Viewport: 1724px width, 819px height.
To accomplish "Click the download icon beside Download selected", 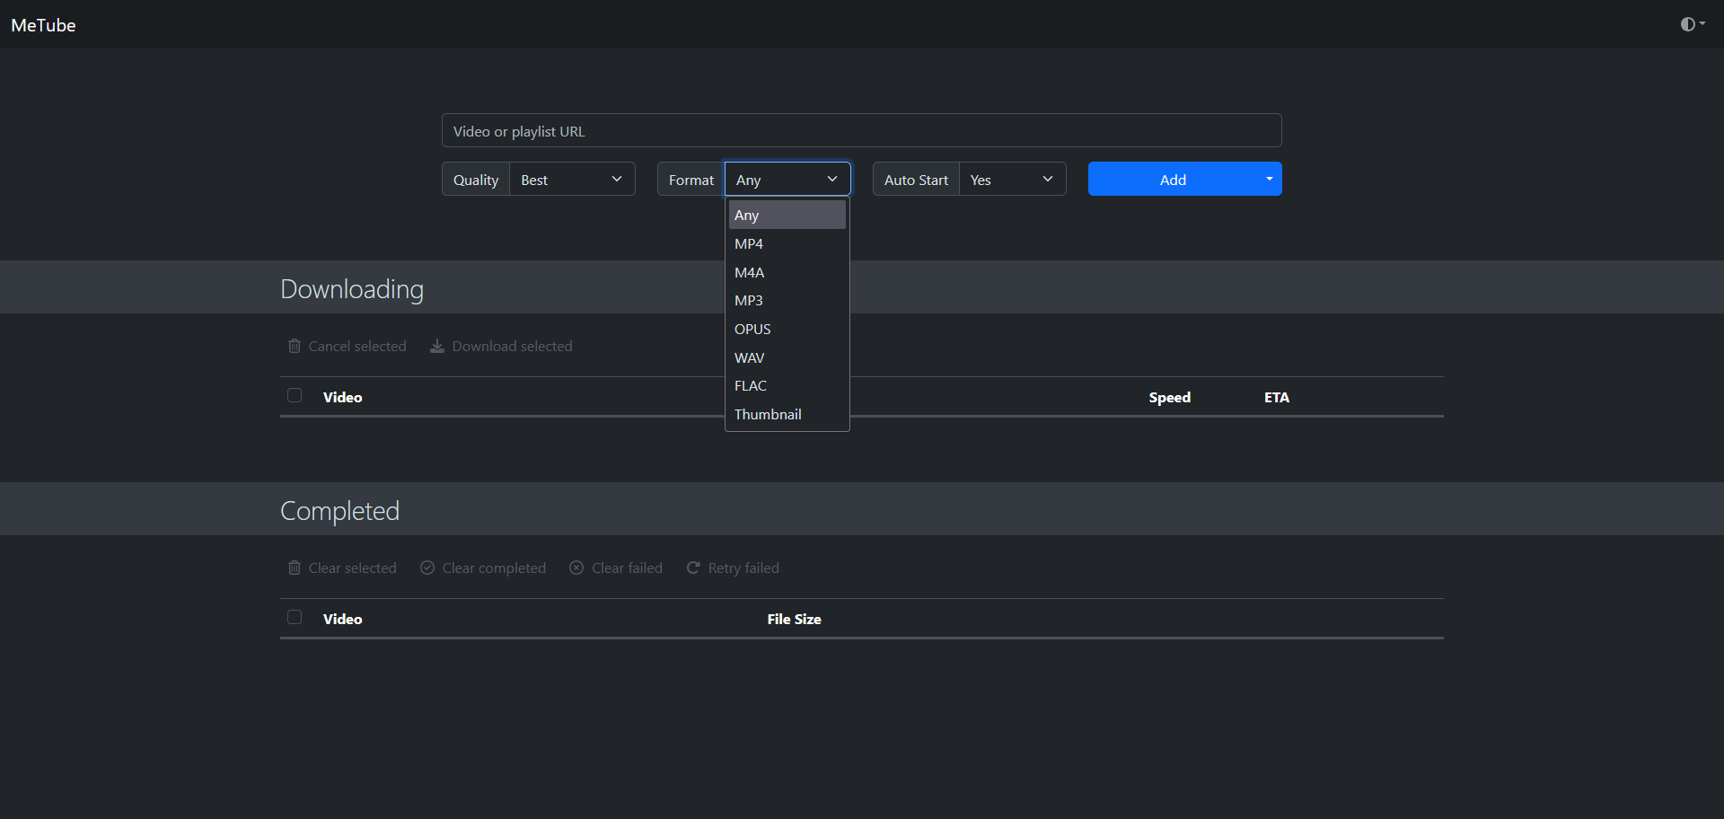I will coord(437,346).
